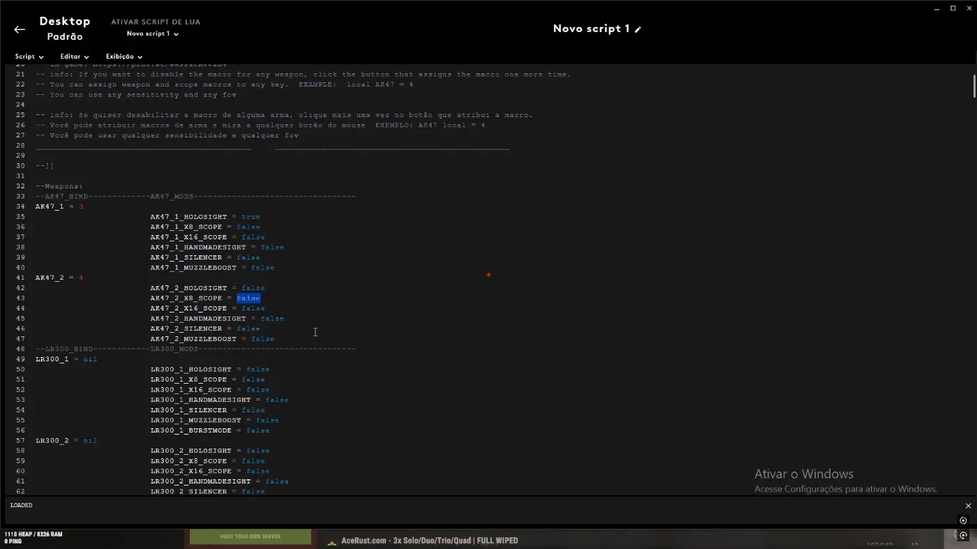Click the LR300_1_HANDMADESIGHT variable name

click(x=200, y=400)
